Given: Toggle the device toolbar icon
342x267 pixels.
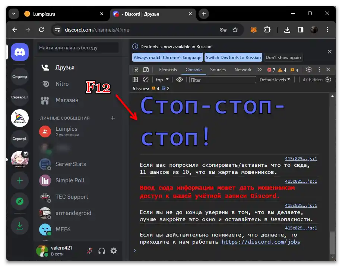Looking at the screenshot, I should [x=146, y=69].
